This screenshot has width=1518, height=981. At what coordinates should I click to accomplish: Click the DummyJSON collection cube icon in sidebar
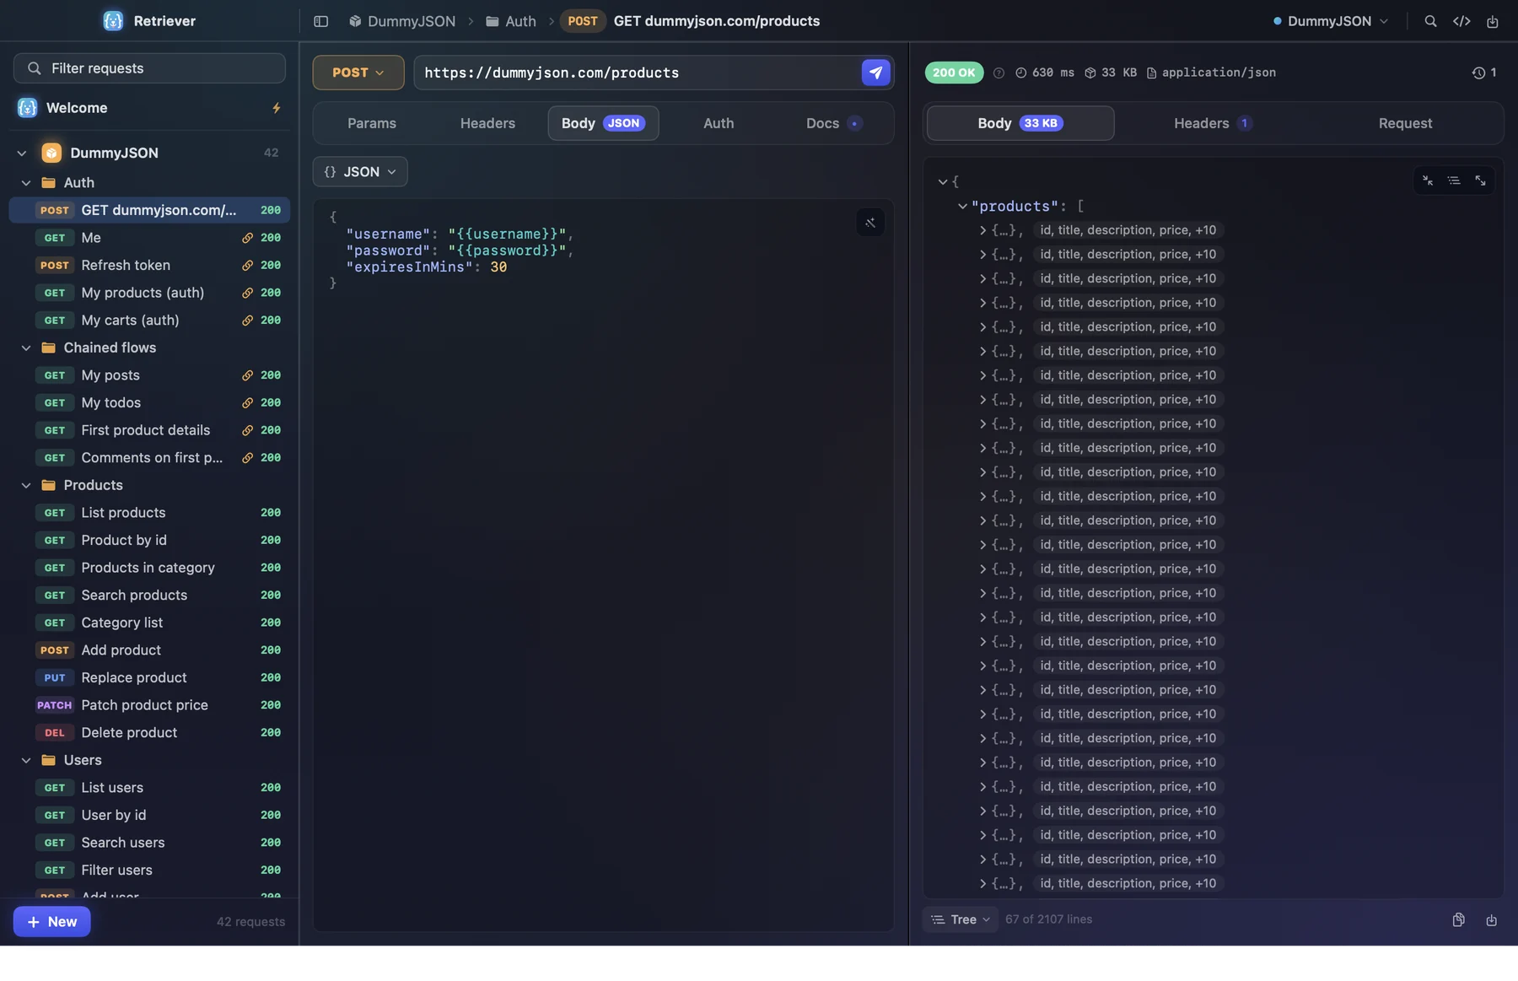tap(51, 153)
